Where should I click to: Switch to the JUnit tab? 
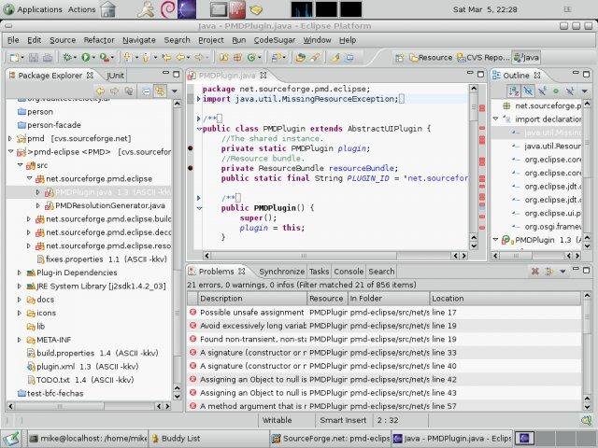(x=115, y=76)
